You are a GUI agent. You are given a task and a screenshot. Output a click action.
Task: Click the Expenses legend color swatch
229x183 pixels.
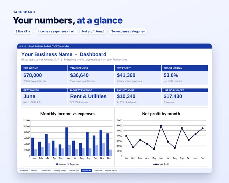coord(68,164)
